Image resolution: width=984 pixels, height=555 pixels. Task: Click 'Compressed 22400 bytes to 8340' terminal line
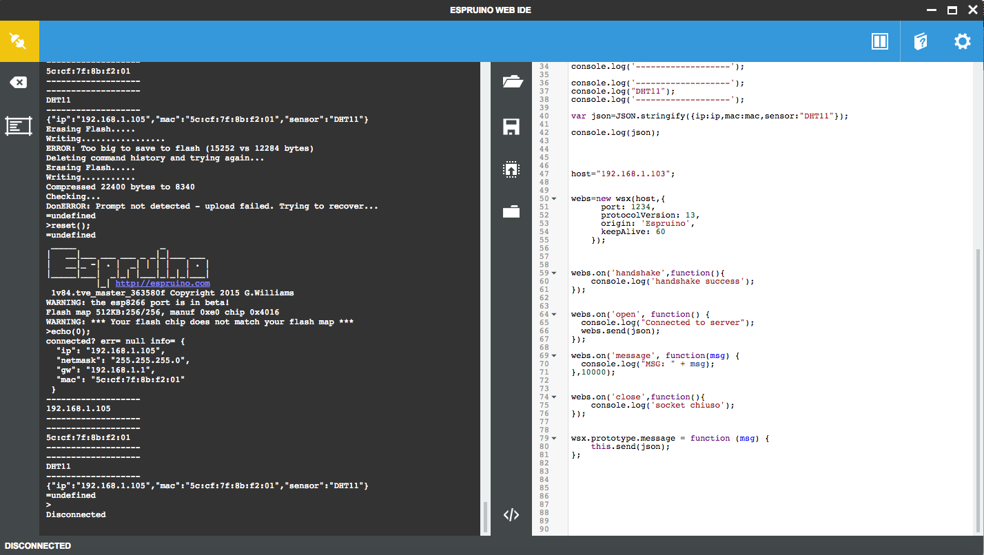[121, 187]
